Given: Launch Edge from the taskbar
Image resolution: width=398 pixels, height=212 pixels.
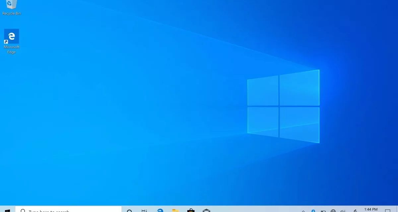Looking at the screenshot, I should [160, 210].
